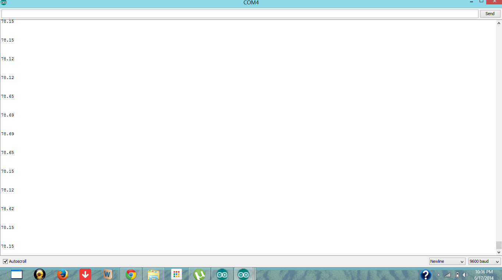Click the red download arrow taskbar icon

point(85,274)
